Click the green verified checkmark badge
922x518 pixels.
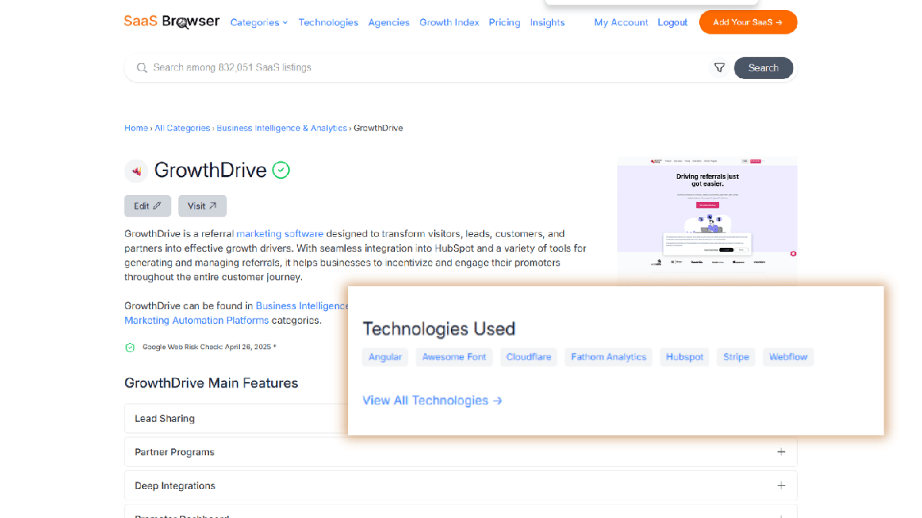click(x=281, y=170)
